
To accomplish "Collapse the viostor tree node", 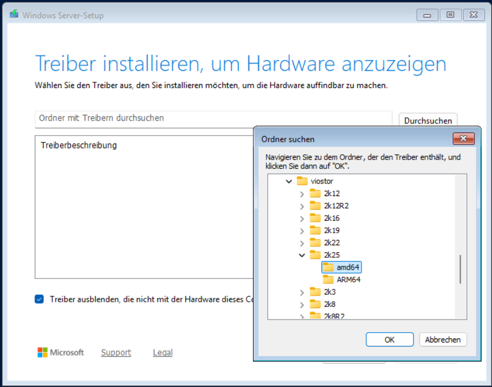I will [x=289, y=181].
